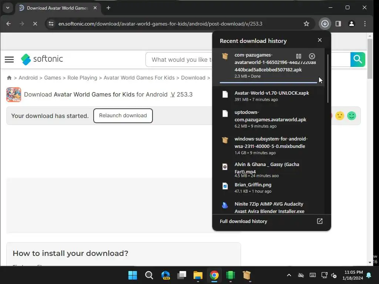The image size is (379, 284).
Task: Open the Role Playing breadcrumb link
Action: tap(82, 78)
